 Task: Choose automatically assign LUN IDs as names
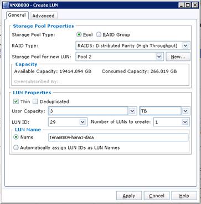pyautogui.click(x=16, y=147)
